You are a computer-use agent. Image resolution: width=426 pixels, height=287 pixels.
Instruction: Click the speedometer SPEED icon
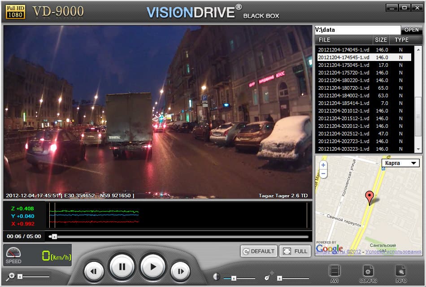coord(13,256)
